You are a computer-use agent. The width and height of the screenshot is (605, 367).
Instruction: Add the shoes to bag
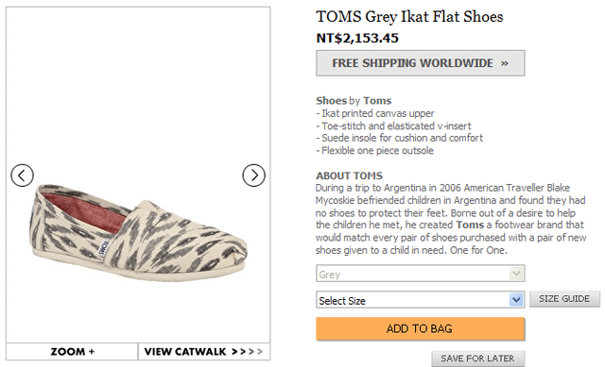click(420, 328)
